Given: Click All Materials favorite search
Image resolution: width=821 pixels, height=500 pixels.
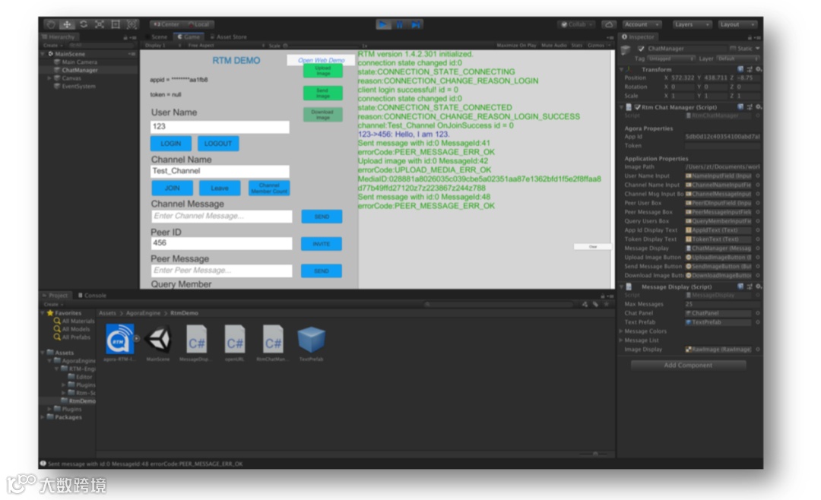Looking at the screenshot, I should point(73,321).
